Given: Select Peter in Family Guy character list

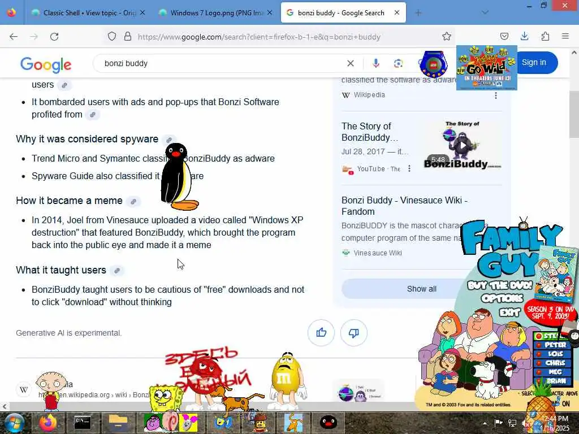Looking at the screenshot, I should coord(553,345).
